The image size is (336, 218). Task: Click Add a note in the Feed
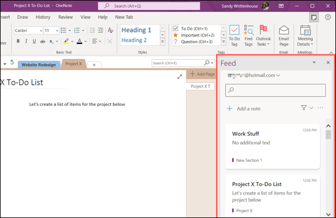244,109
